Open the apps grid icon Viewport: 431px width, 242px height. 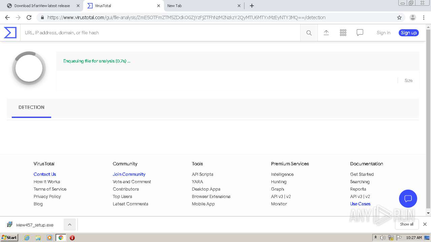343,33
